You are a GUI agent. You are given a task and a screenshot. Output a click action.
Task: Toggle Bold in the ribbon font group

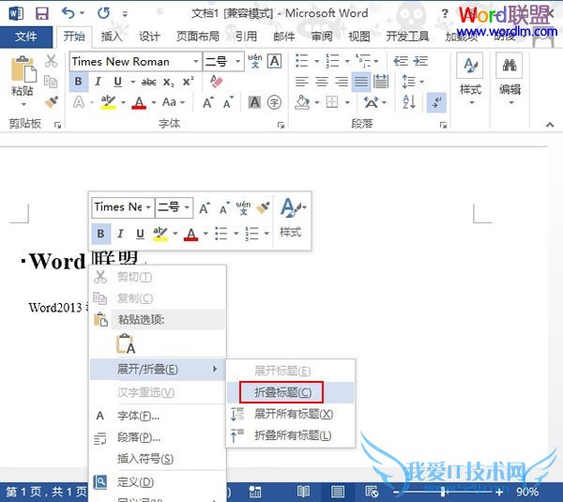coord(78,82)
